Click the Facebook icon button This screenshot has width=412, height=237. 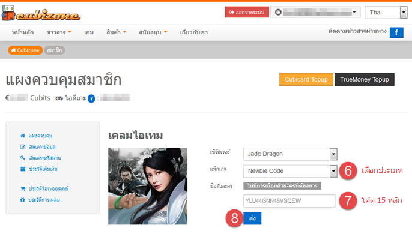396,32
